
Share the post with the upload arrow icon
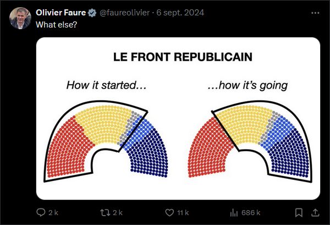pos(315,212)
